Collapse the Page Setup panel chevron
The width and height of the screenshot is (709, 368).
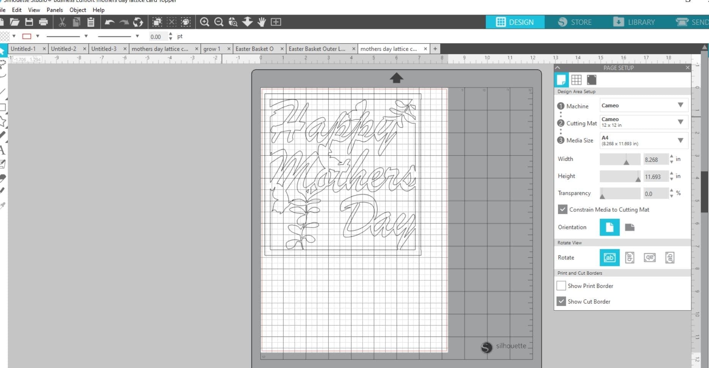pos(557,68)
